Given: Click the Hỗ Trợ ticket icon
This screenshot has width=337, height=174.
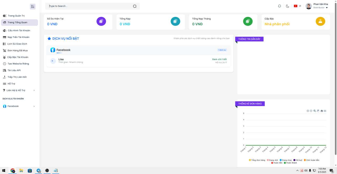Looking at the screenshot, I should pos(4,84).
